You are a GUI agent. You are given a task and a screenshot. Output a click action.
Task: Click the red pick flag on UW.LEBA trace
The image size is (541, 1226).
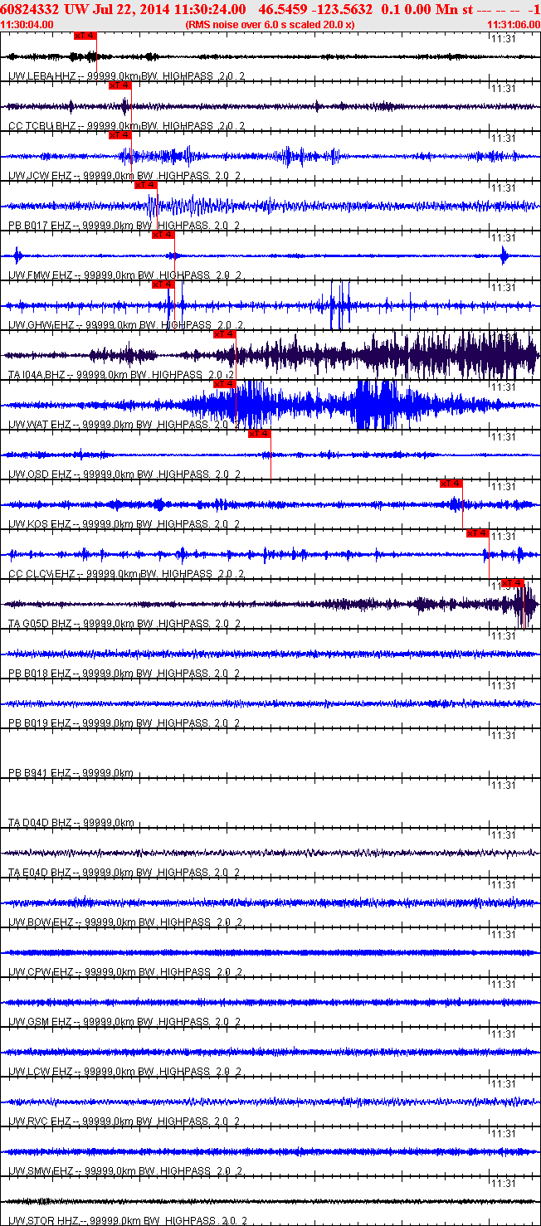[85, 36]
